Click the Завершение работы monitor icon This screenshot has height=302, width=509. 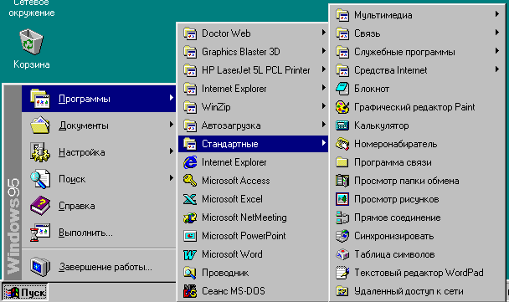point(40,267)
